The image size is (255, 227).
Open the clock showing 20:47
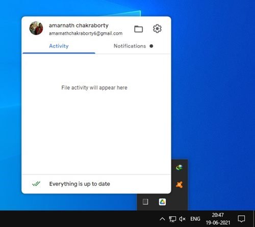[x=218, y=219]
